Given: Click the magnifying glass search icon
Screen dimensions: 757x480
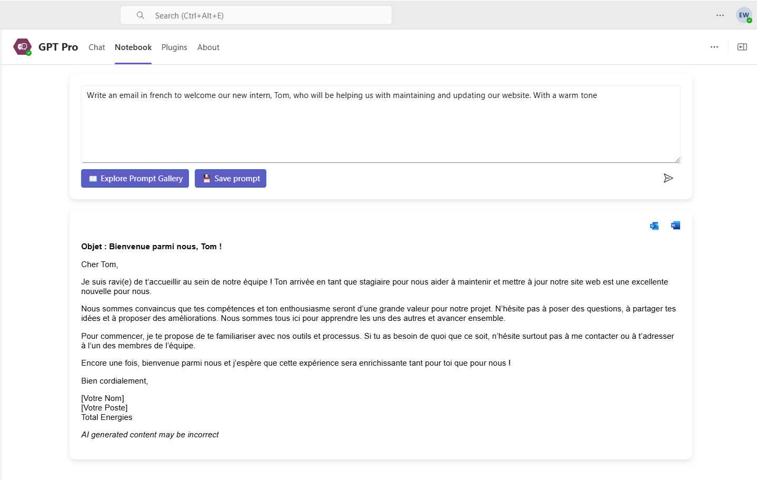Looking at the screenshot, I should (x=141, y=15).
